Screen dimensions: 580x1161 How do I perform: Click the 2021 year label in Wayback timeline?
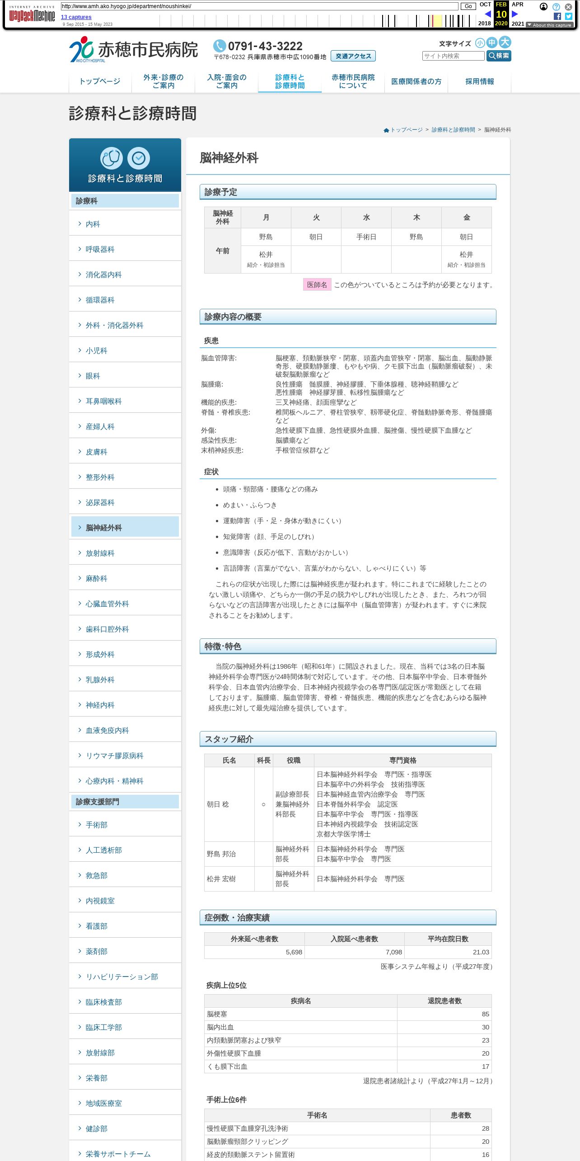point(518,24)
